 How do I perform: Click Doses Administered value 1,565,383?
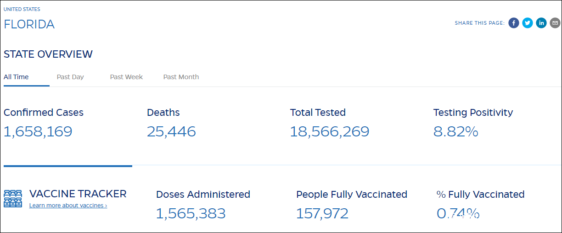pos(191,213)
